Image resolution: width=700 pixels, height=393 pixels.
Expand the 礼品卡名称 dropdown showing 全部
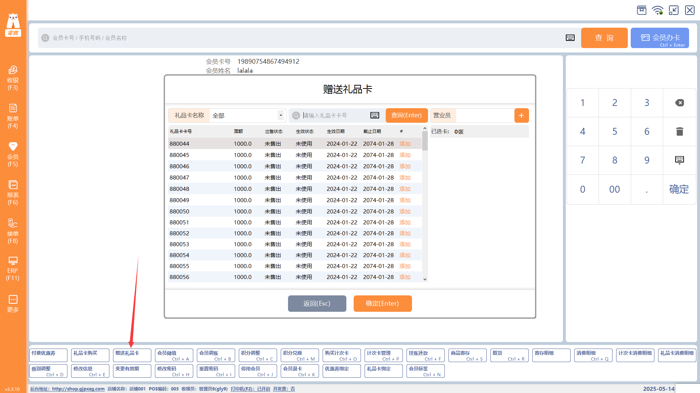pos(280,115)
